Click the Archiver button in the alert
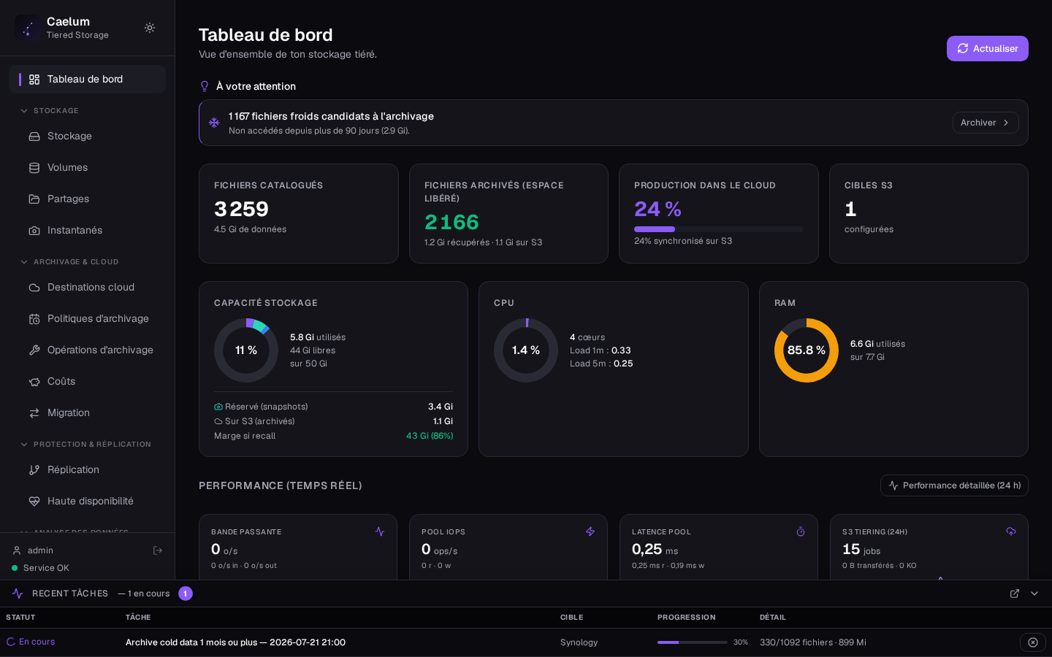The image size is (1052, 657). [x=986, y=123]
